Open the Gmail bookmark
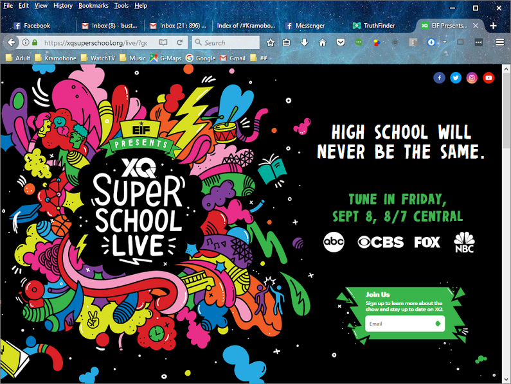 click(x=233, y=58)
